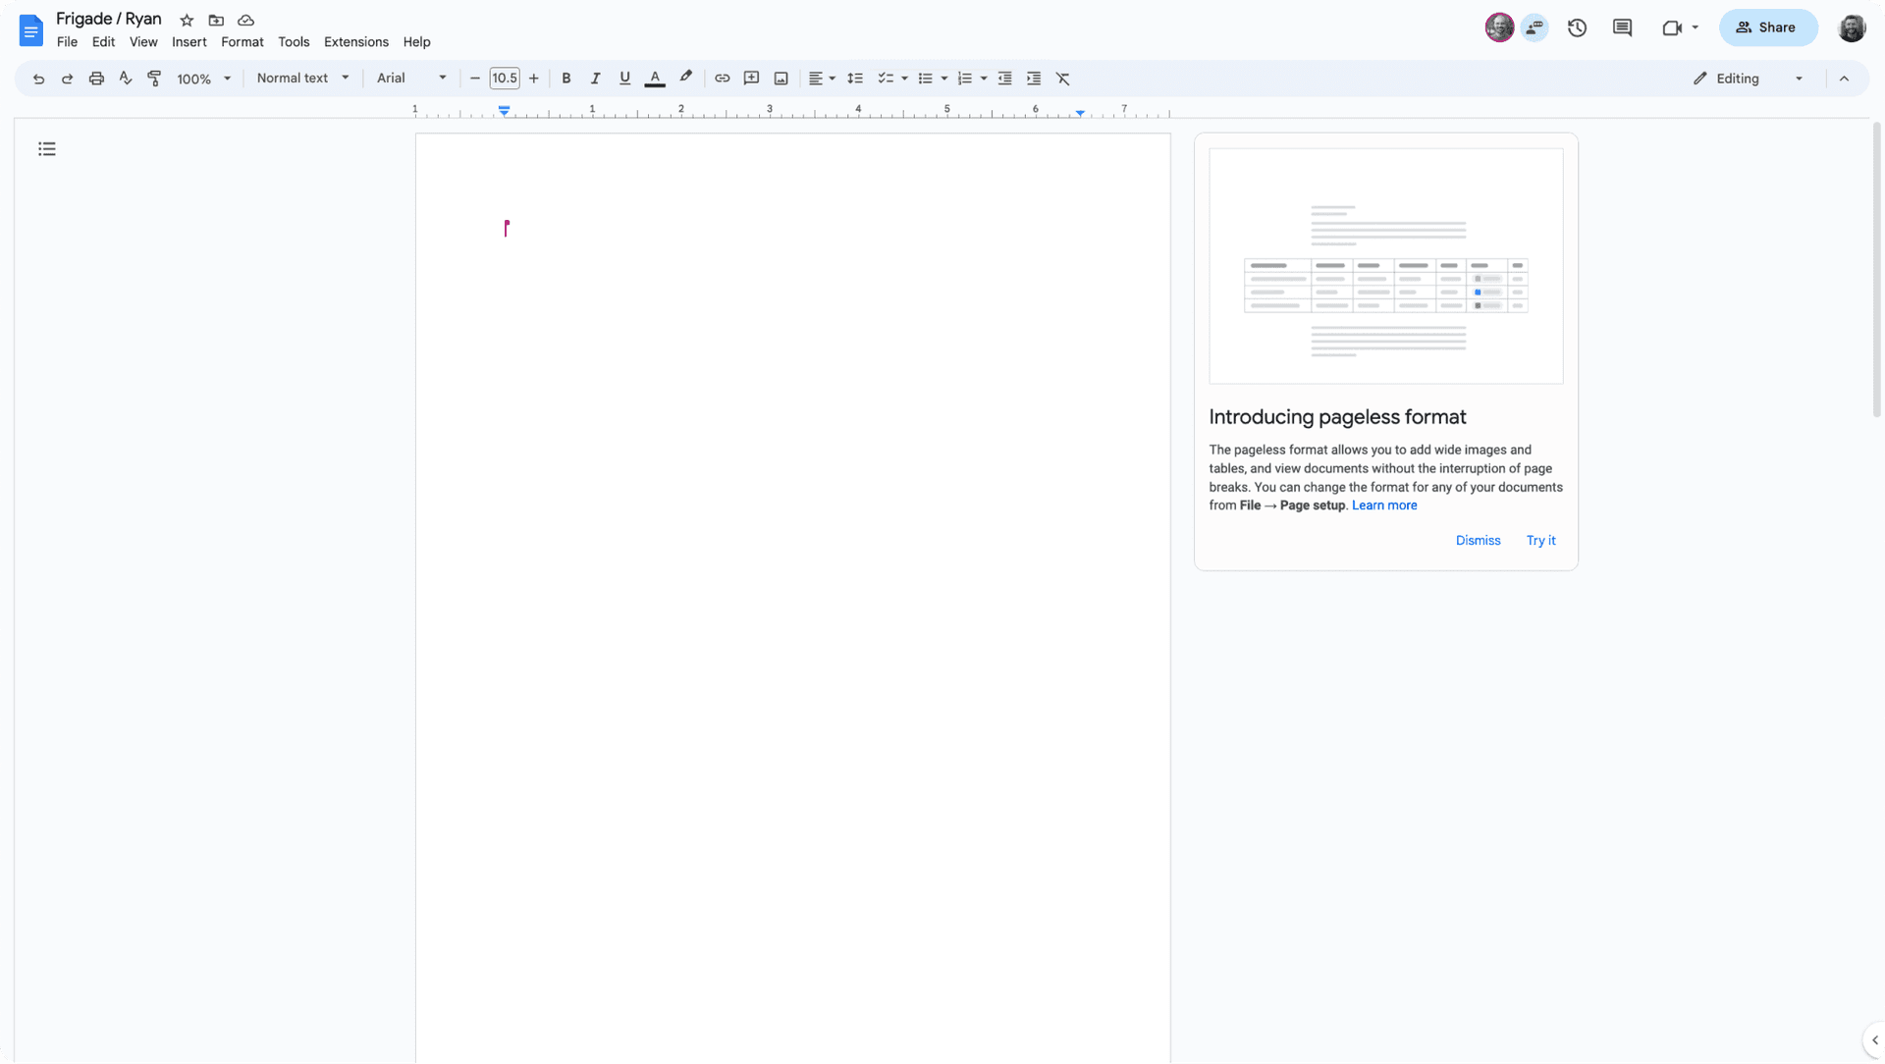Hide the menus with the chevron
1885x1064 pixels.
coord(1844,79)
